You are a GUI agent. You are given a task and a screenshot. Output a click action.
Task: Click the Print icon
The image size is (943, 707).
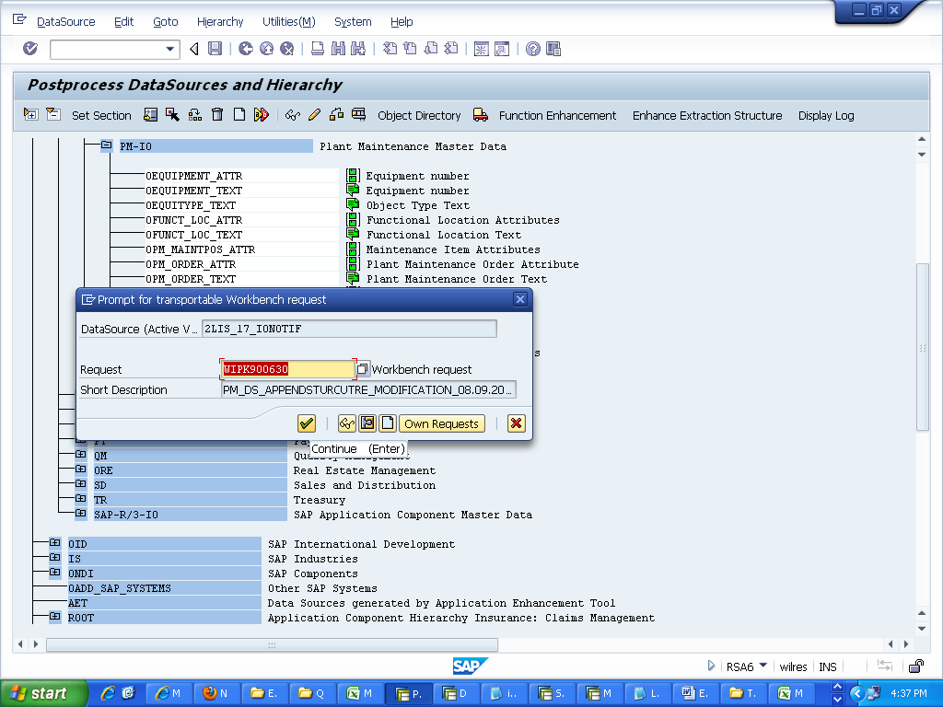318,49
